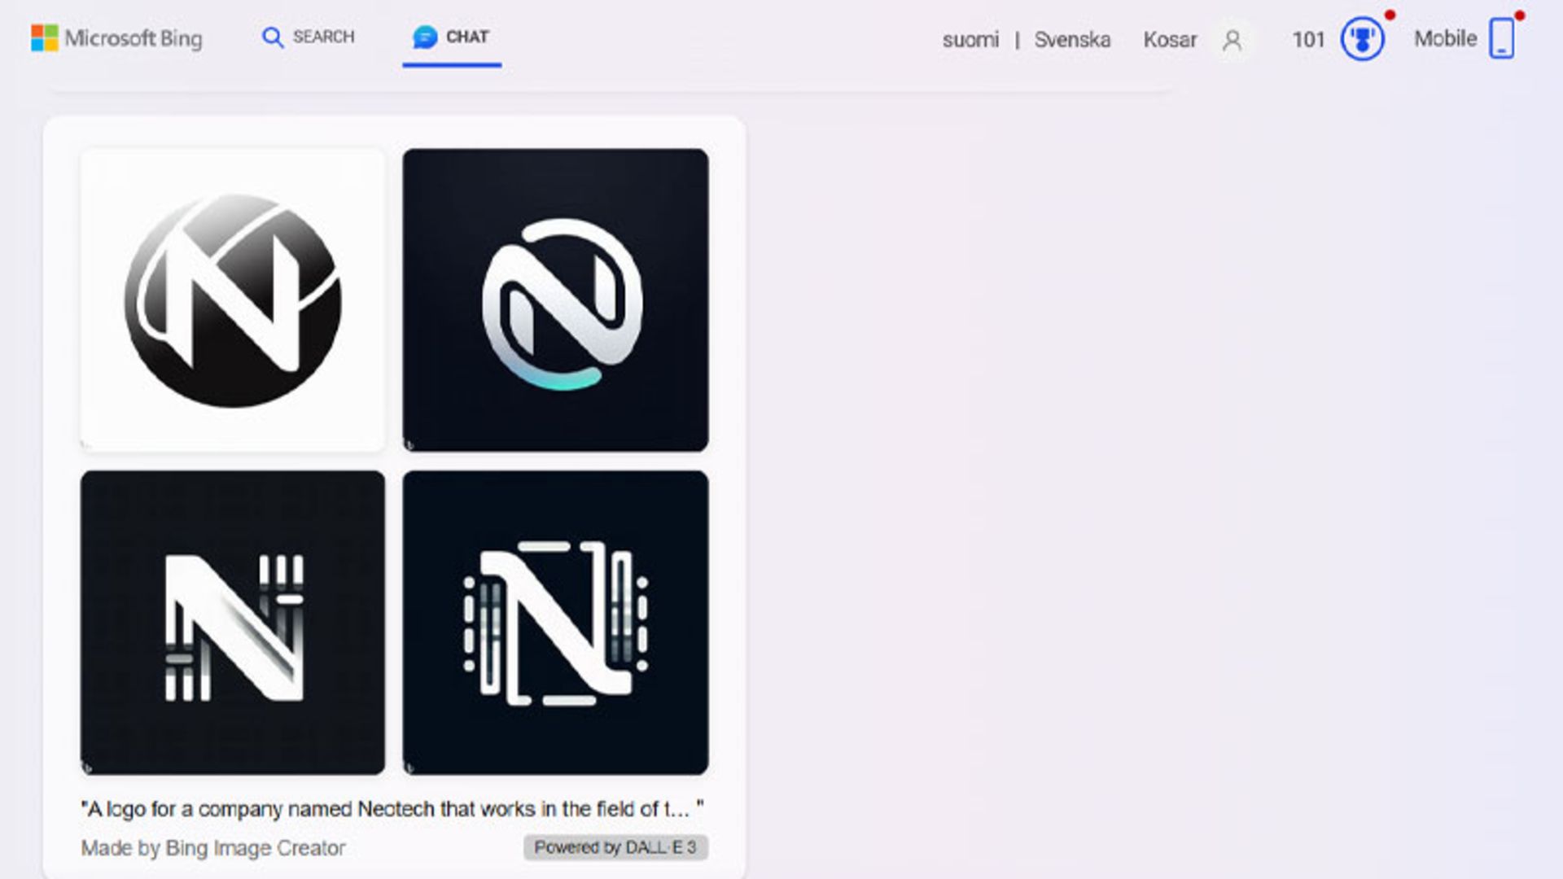1563x879 pixels.
Task: Click the Neotech logo prompt caption
Action: (392, 809)
